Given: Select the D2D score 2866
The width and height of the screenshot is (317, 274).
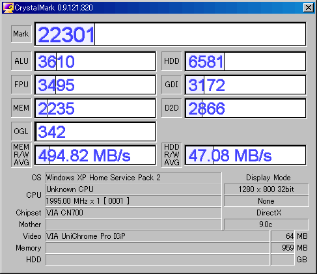Looking at the screenshot, I should pyautogui.click(x=245, y=108).
